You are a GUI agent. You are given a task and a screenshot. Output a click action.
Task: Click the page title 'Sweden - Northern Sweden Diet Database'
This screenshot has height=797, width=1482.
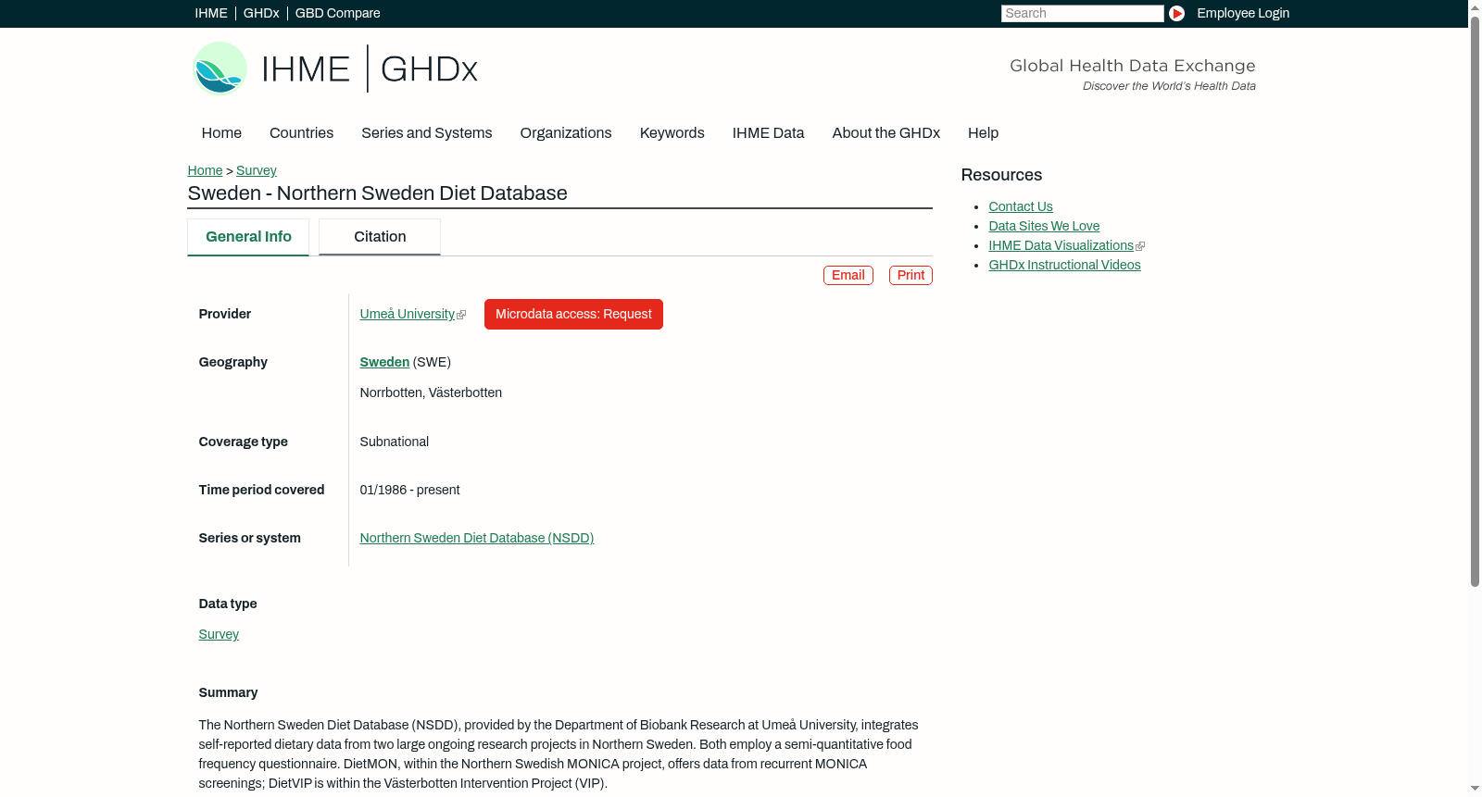[377, 193]
